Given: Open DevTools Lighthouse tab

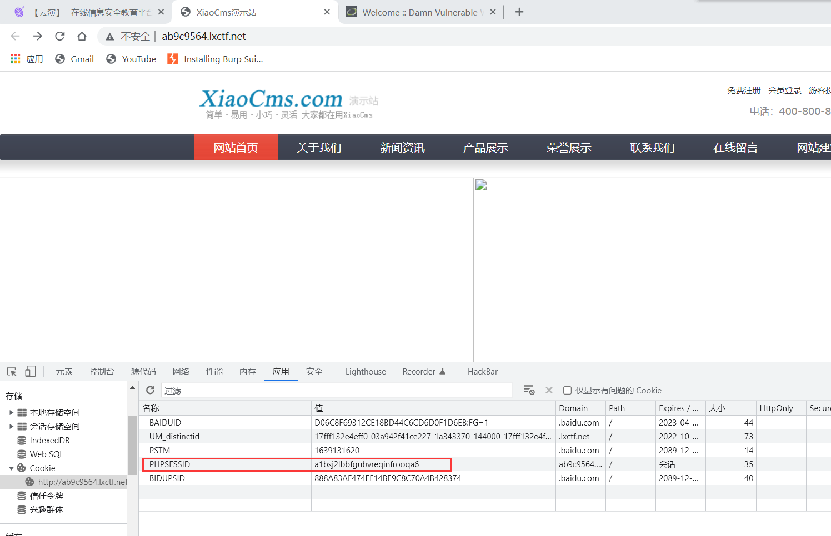Looking at the screenshot, I should 366,372.
